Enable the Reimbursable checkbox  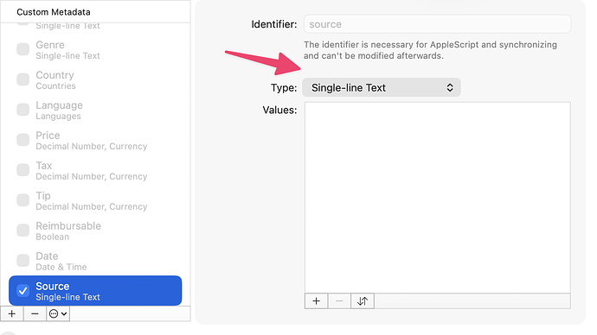(x=22, y=231)
